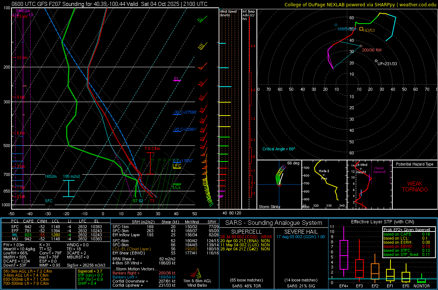Click the DCAPE = 1234 value

[x=16, y=261]
